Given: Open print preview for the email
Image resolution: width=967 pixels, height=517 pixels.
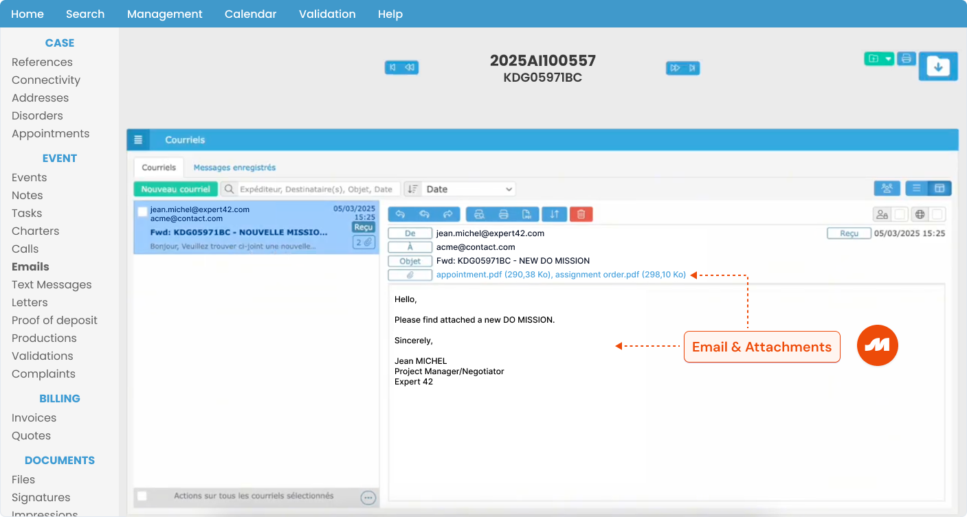Looking at the screenshot, I should [x=479, y=214].
